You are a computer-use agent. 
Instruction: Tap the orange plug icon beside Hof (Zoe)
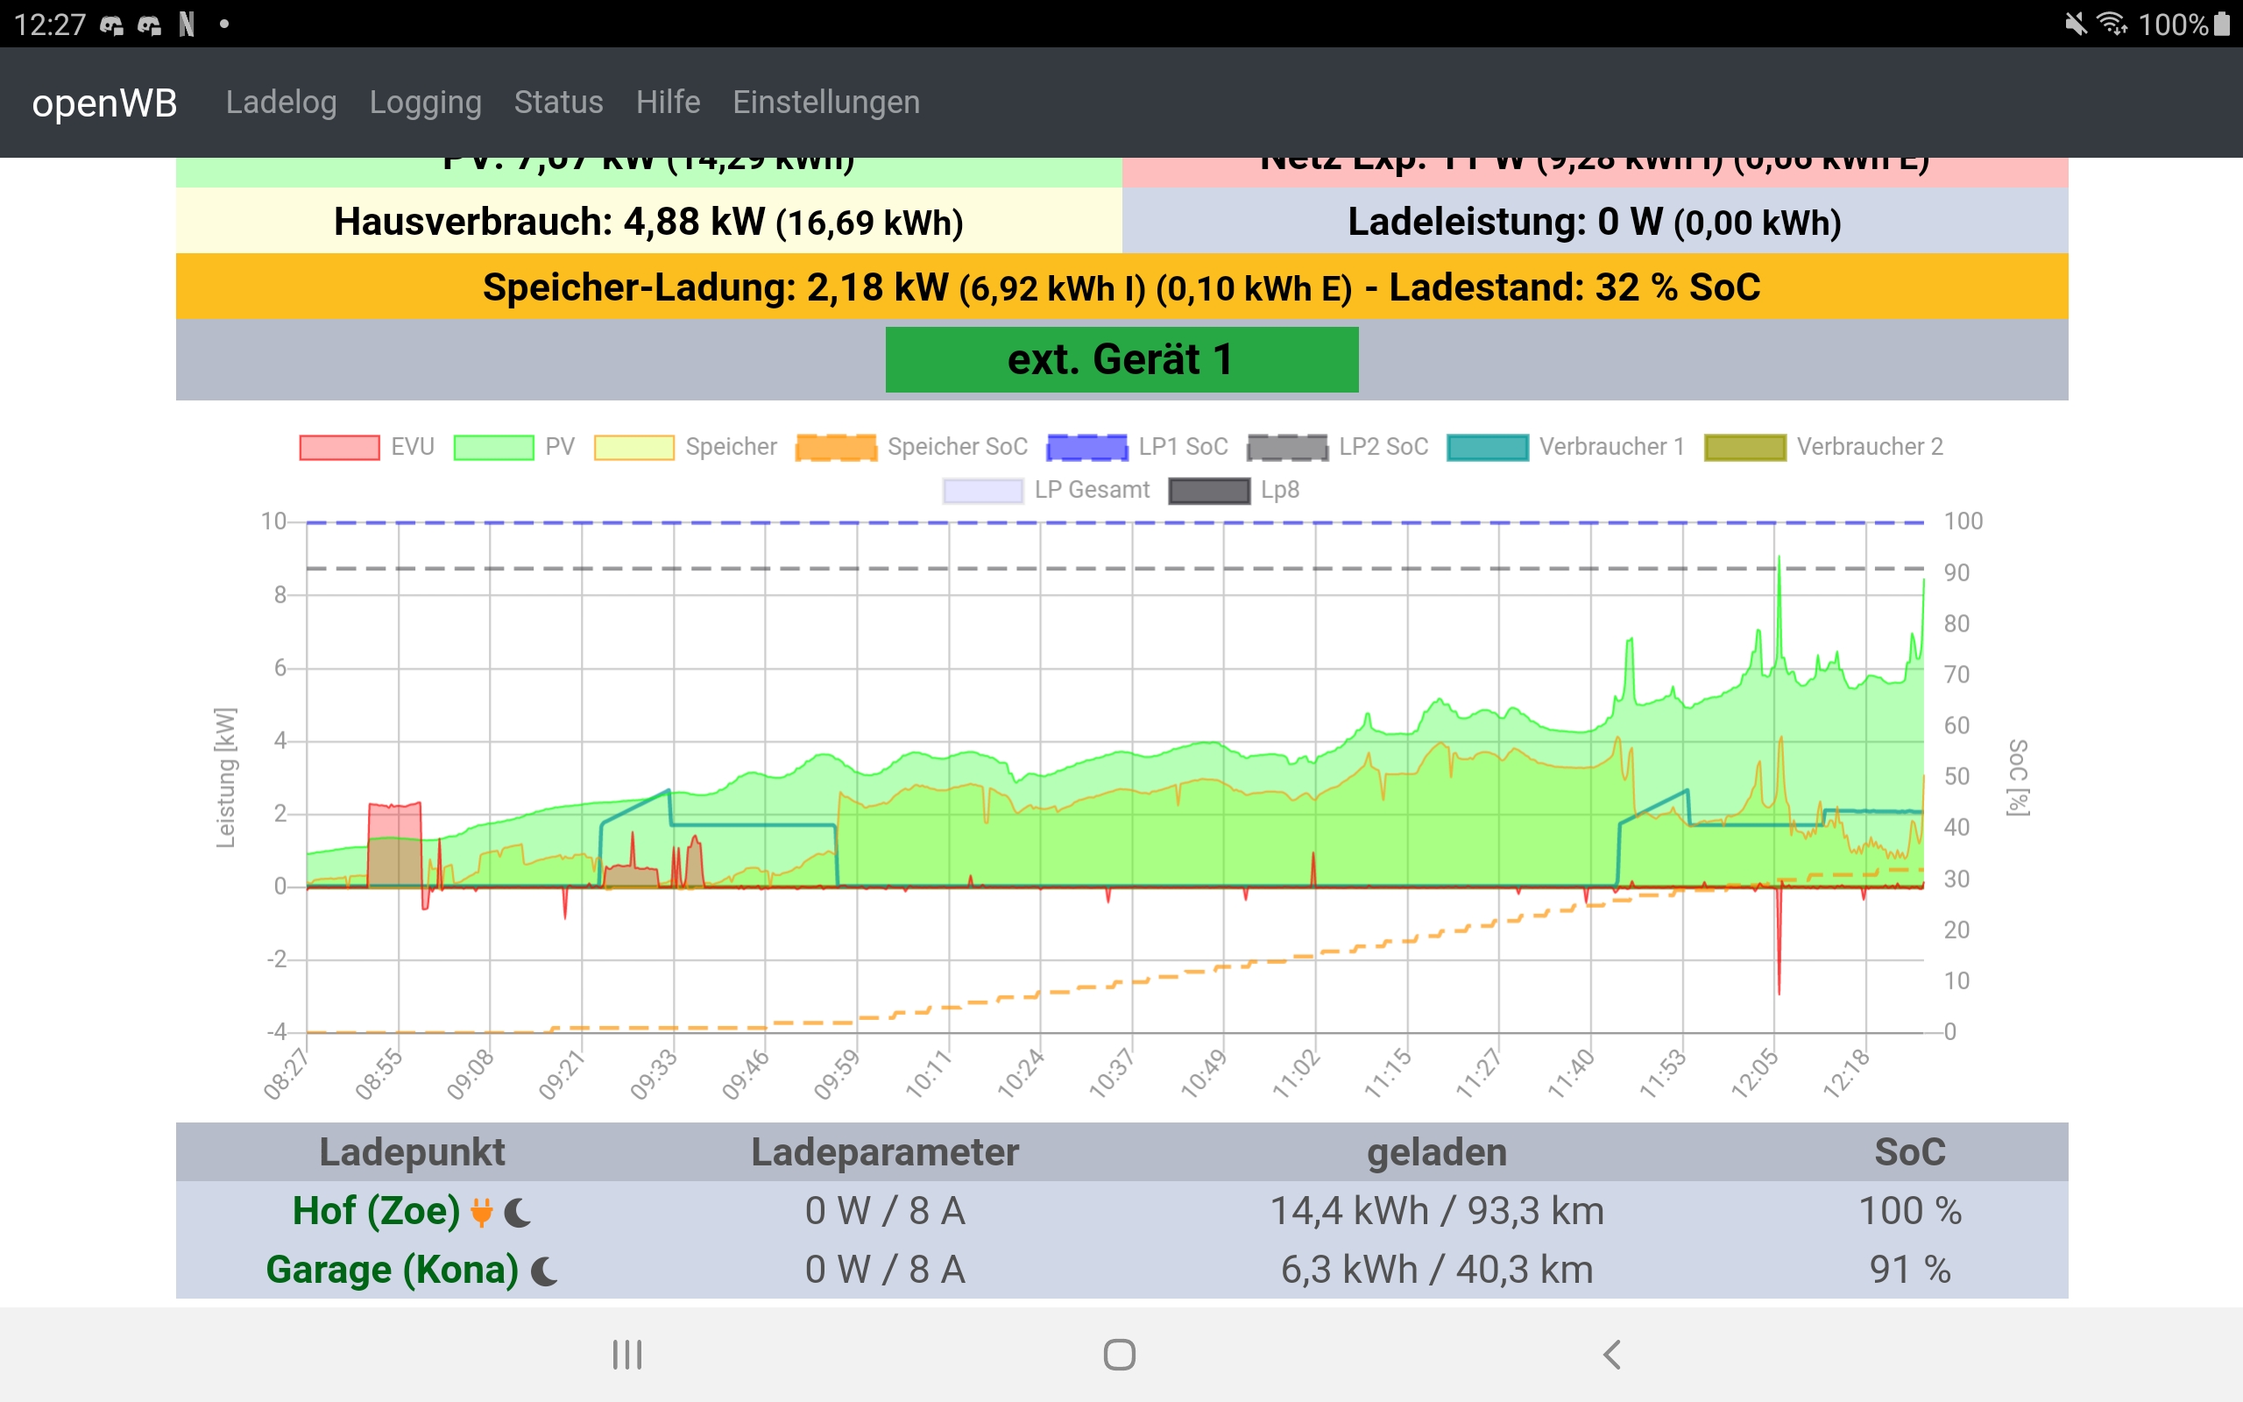tap(481, 1212)
